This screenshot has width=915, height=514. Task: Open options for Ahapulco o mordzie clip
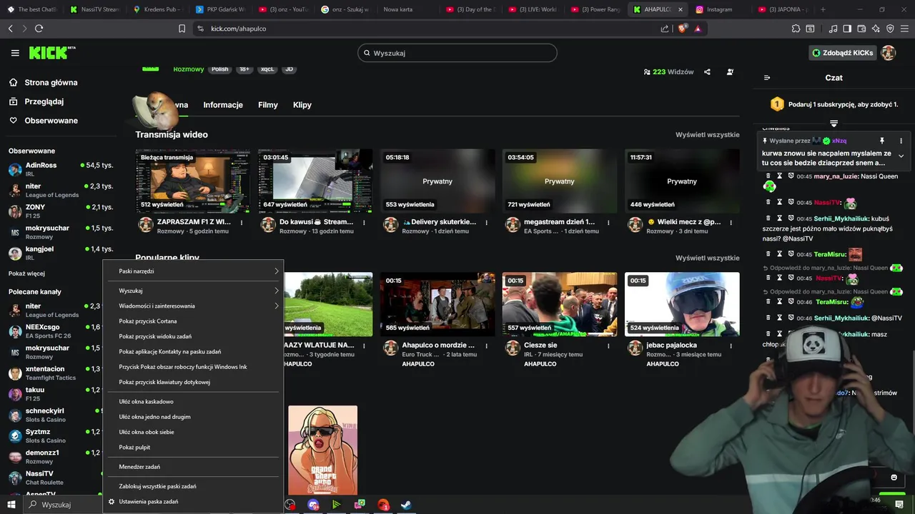(x=486, y=346)
